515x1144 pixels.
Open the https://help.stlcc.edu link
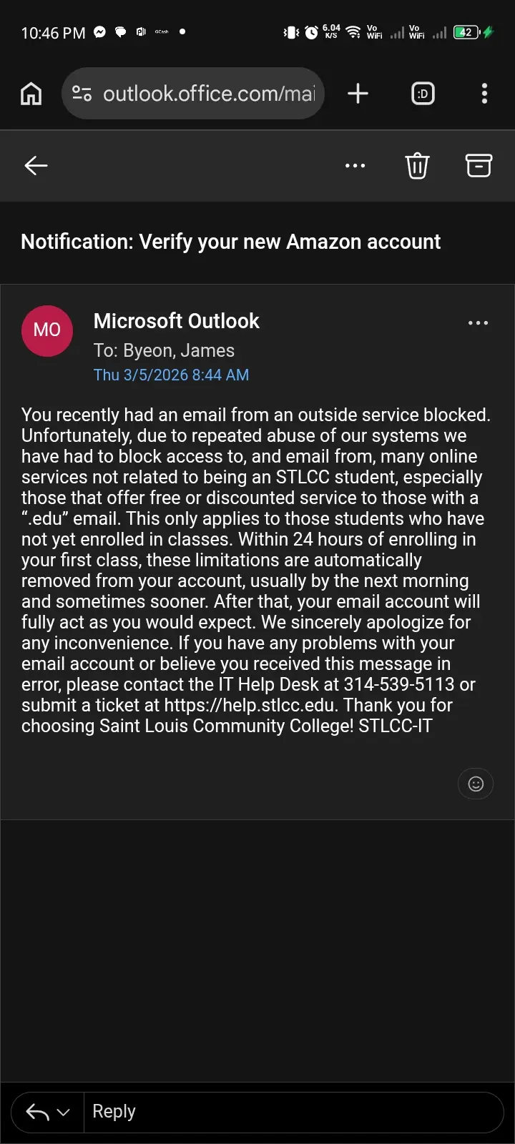[250, 705]
